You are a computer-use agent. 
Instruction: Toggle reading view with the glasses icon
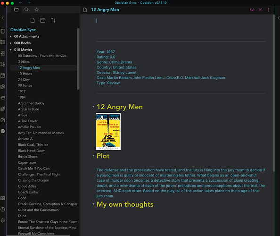pyautogui.click(x=252, y=10)
